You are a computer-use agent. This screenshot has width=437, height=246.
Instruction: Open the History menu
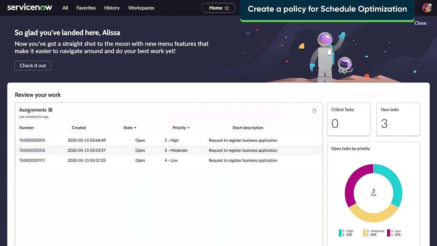112,8
